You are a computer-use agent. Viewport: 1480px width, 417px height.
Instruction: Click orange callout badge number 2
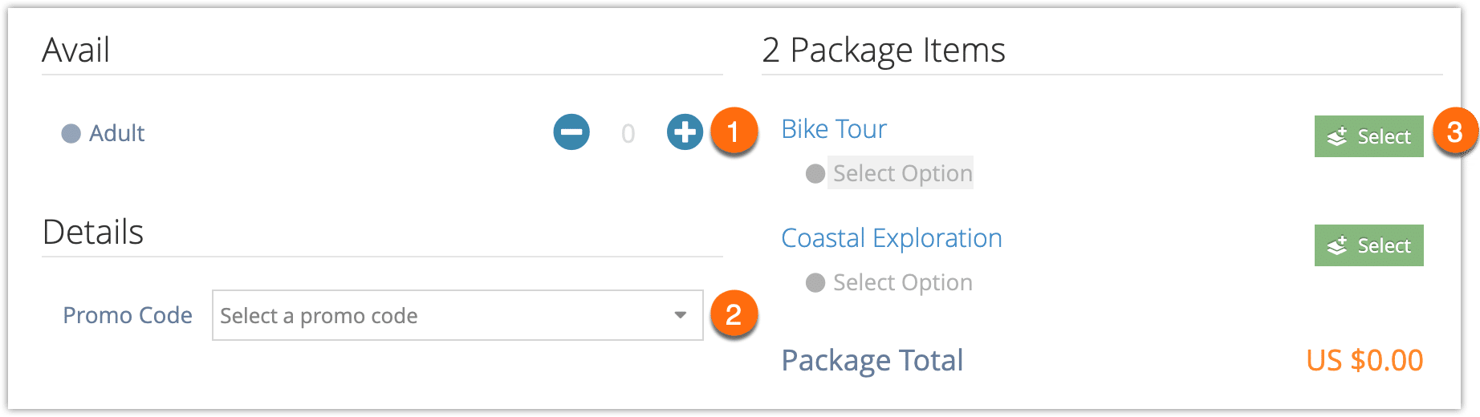point(734,314)
